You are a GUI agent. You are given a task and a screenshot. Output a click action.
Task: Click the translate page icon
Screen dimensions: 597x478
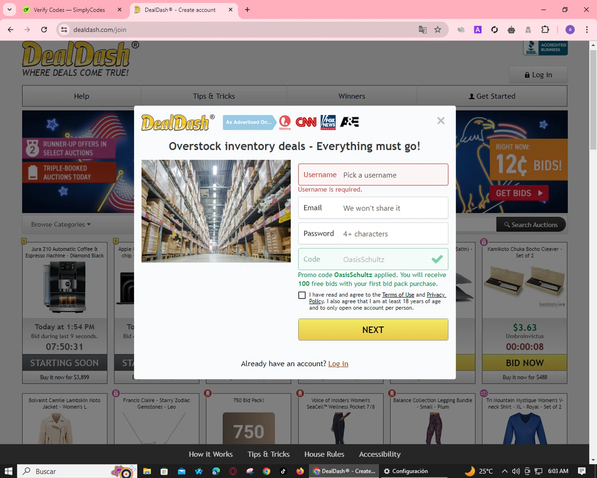423,29
